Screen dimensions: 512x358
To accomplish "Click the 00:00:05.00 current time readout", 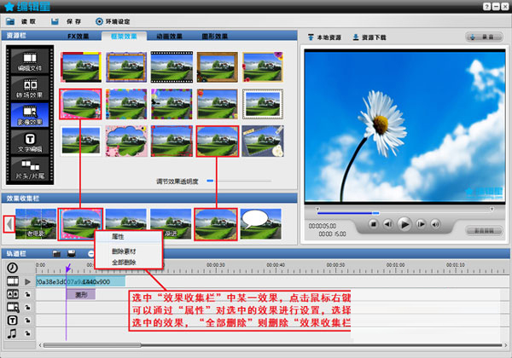I will pos(323,226).
